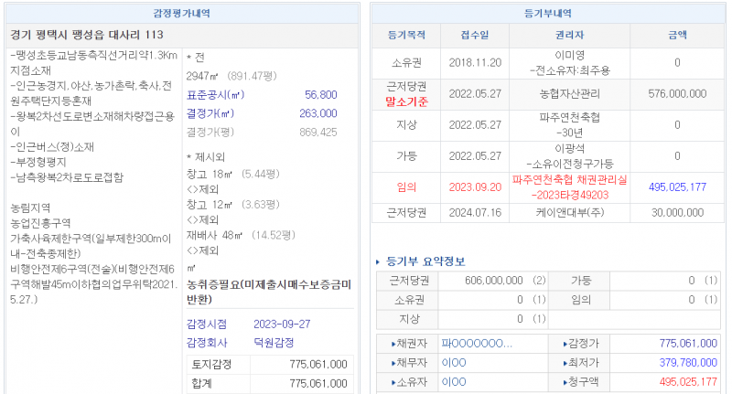Image resolution: width=732 pixels, height=394 pixels.
Task: Expand the 등기부 요약정보 section arrow
Action: click(x=379, y=262)
